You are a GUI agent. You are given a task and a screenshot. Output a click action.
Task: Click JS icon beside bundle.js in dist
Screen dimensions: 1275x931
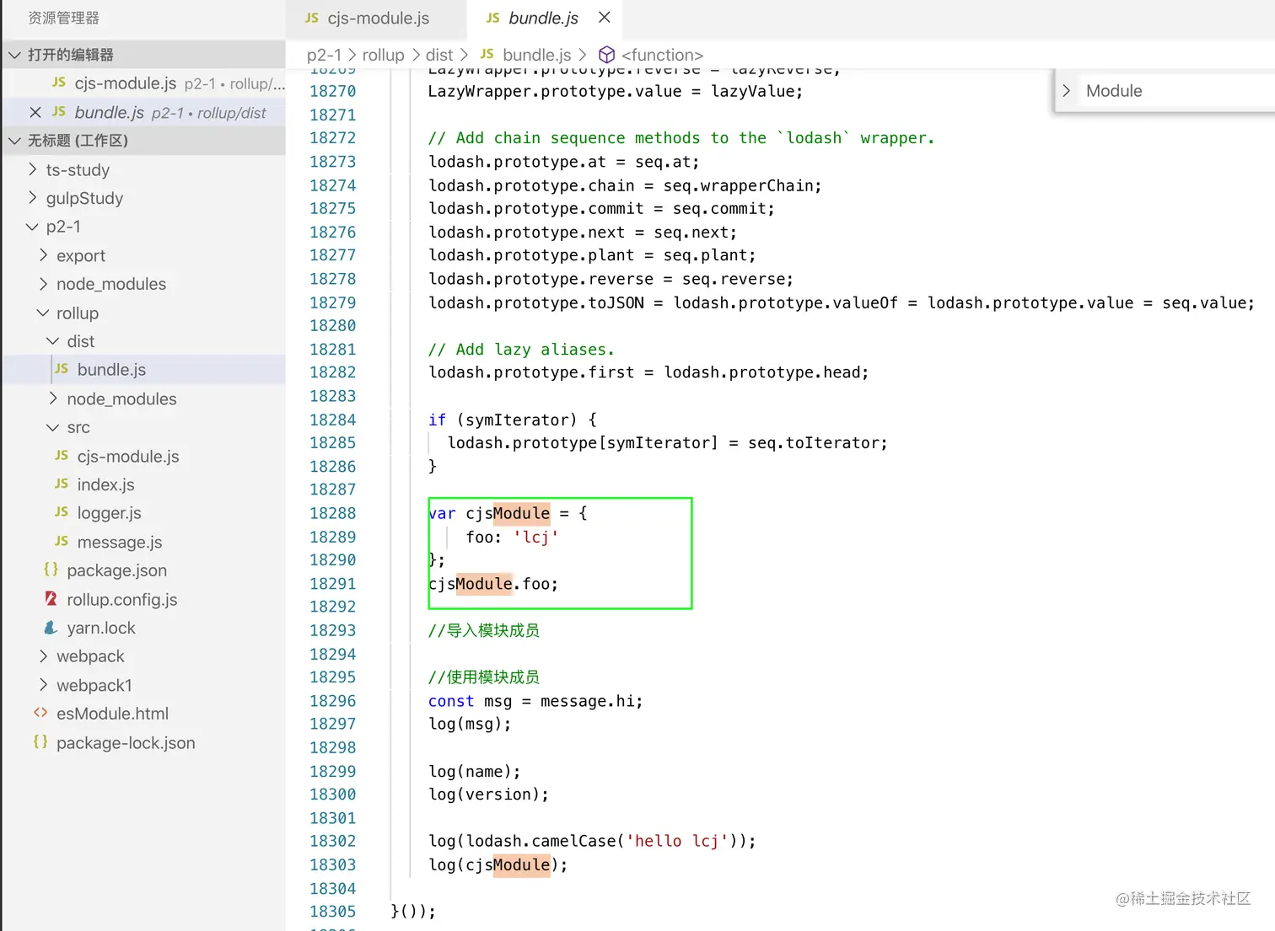[x=62, y=369]
